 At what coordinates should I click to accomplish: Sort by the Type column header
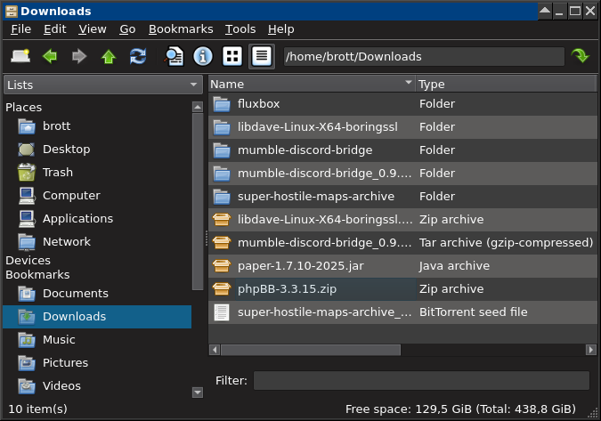point(506,84)
